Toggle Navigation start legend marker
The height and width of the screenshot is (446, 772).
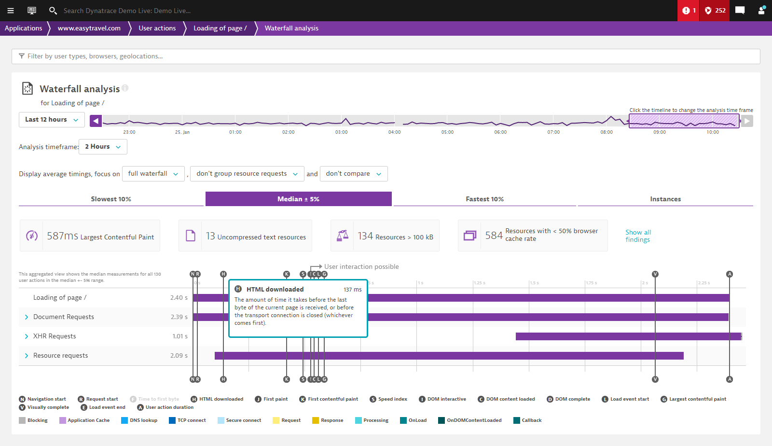point(42,399)
